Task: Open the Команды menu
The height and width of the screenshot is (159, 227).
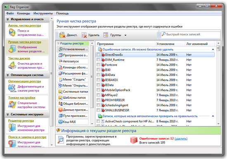Action: 24,13
